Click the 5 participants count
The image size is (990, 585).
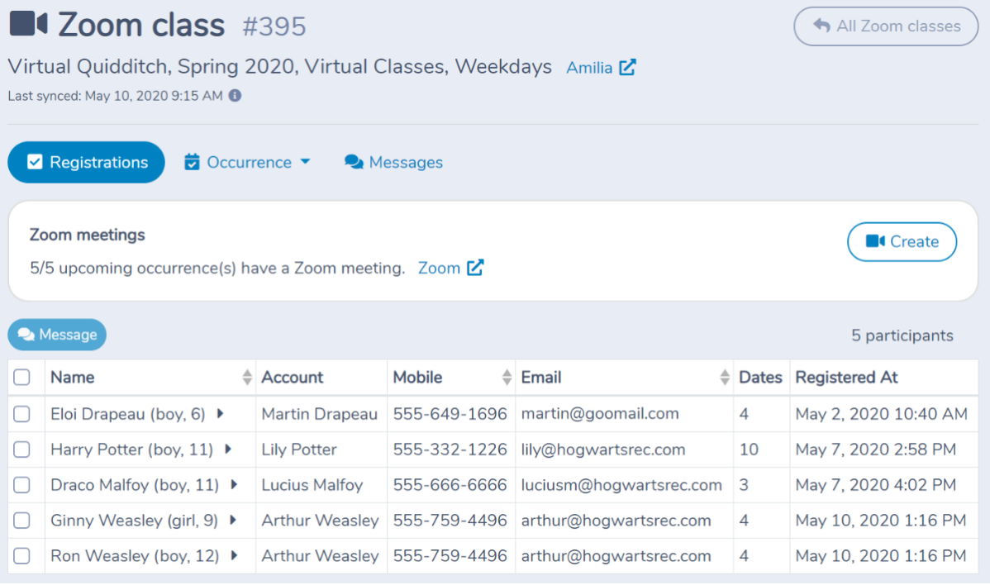(x=902, y=335)
